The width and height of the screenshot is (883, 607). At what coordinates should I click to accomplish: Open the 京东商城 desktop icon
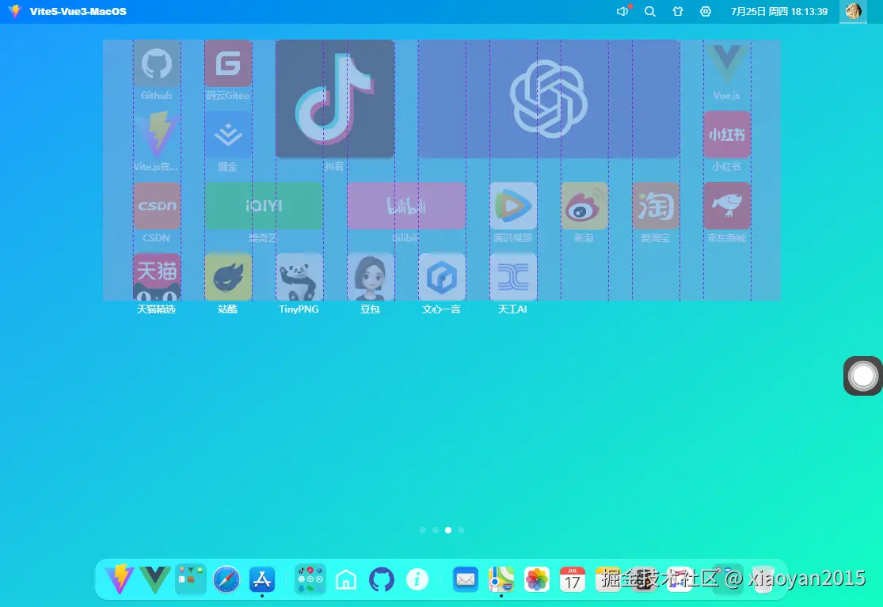coord(726,205)
